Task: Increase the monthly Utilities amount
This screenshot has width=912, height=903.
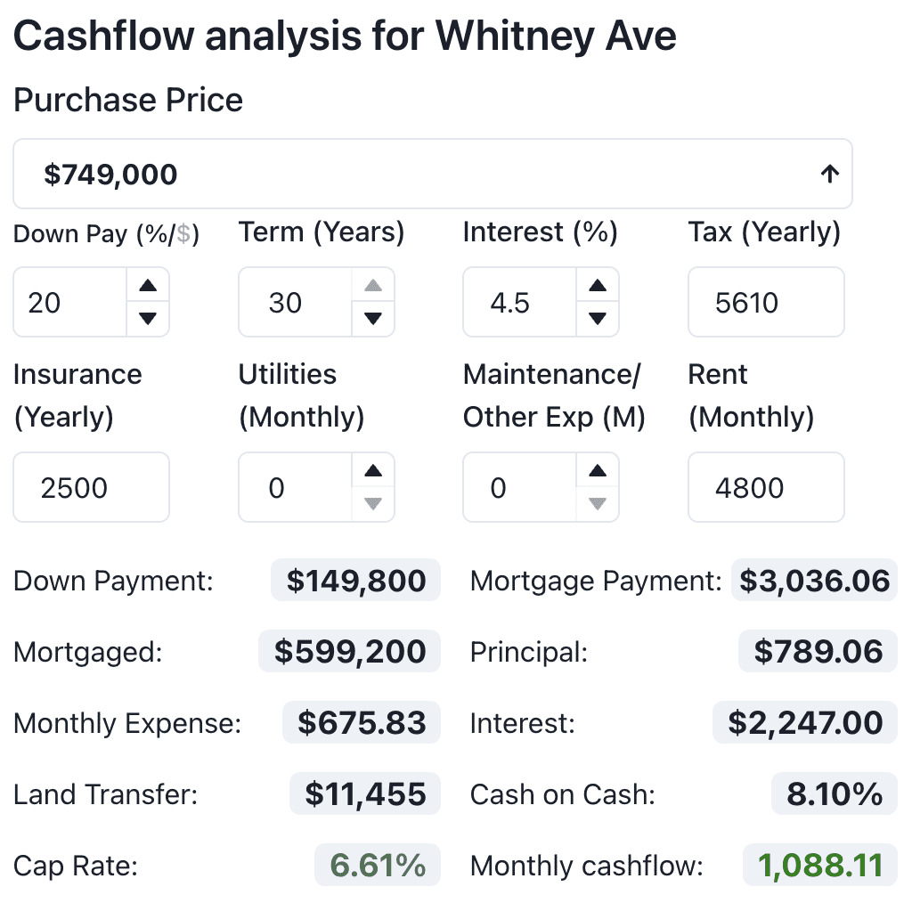Action: [x=373, y=471]
